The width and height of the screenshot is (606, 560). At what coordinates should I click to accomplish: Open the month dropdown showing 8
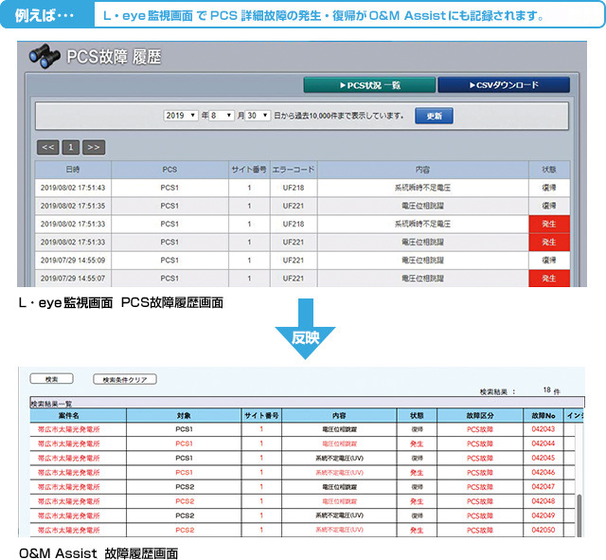[x=222, y=116]
